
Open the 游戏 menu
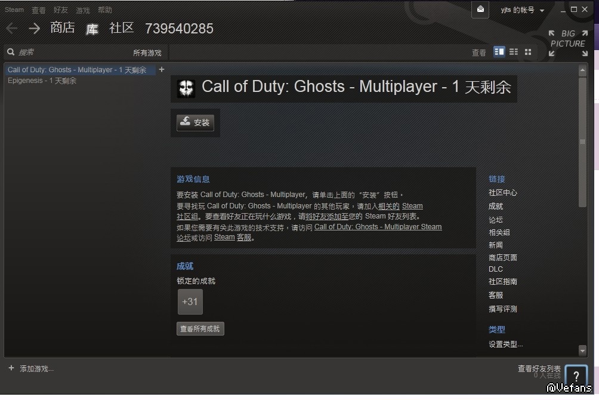point(82,10)
